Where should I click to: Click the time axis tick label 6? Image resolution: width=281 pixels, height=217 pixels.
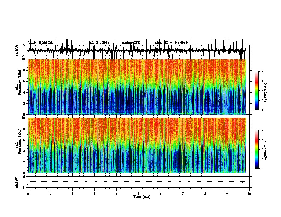pos(161,193)
